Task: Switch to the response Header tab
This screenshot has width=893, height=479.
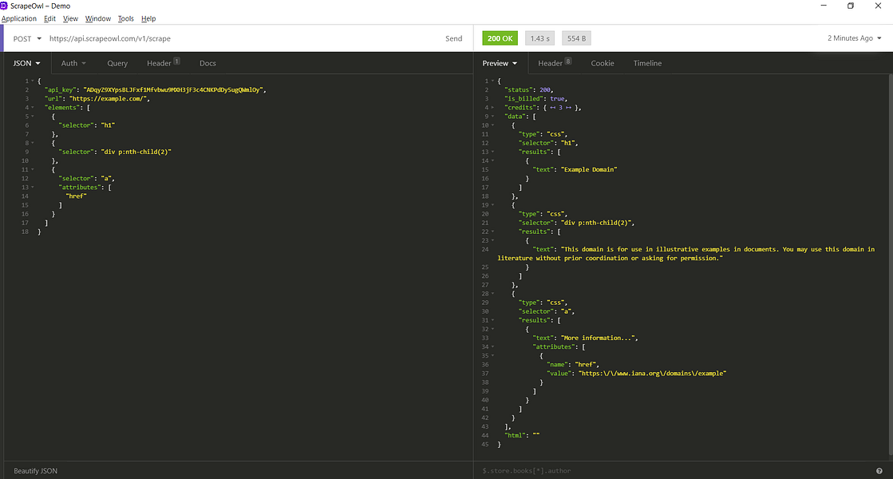Action: (x=554, y=63)
